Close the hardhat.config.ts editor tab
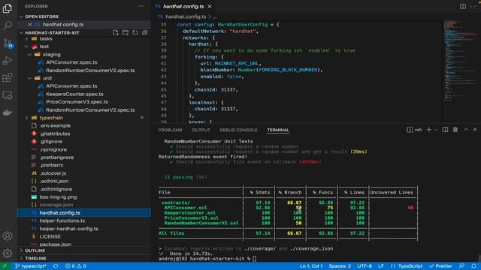Screen dimensions: 481x270 210,7
